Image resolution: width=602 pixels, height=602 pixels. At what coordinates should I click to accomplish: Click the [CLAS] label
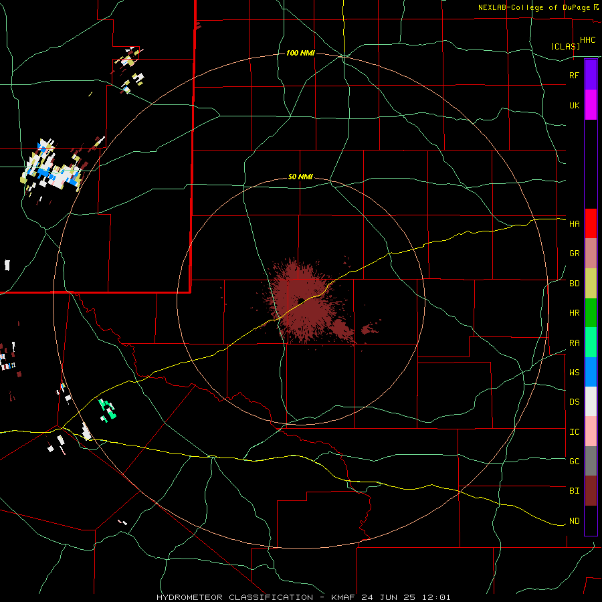click(565, 46)
